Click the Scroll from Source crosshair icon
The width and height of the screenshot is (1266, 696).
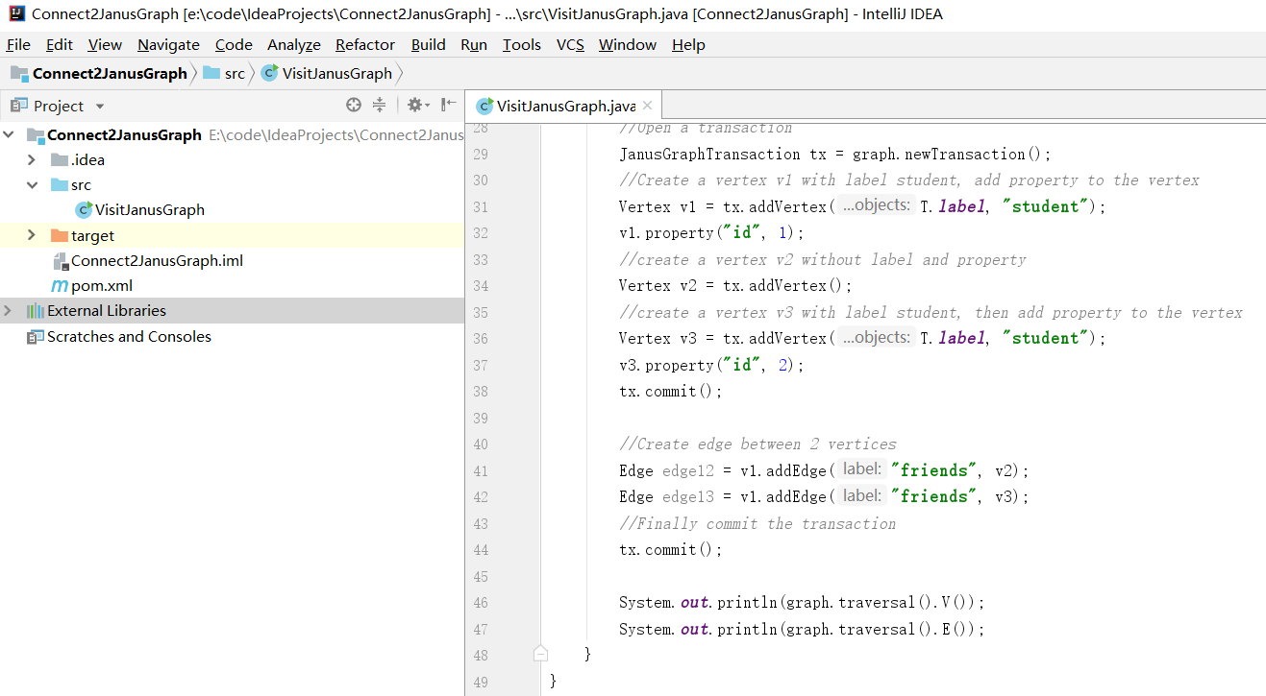click(354, 106)
